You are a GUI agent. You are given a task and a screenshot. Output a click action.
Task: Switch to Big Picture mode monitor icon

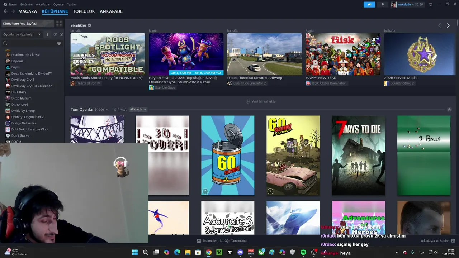tap(430, 4)
